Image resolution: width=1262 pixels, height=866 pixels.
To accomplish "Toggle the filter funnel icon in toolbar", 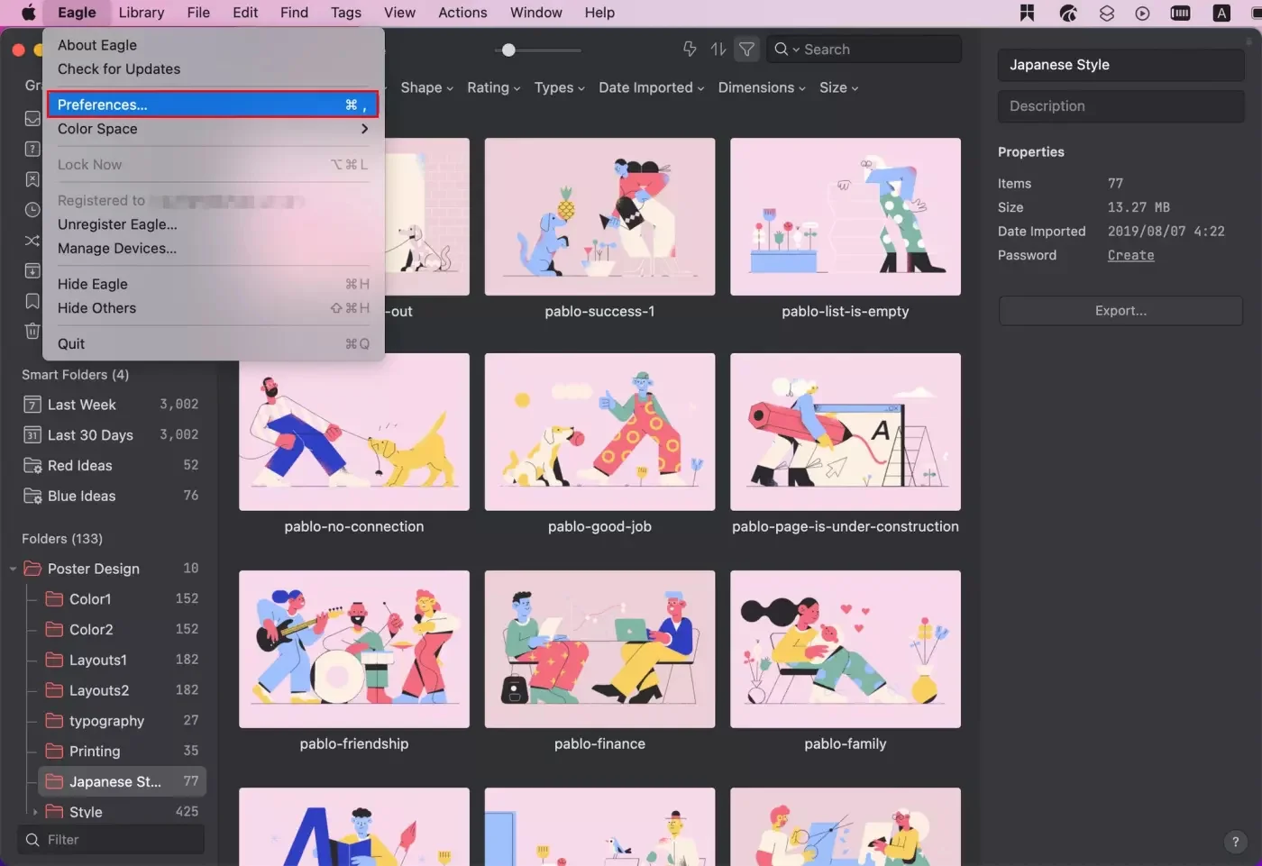I will click(x=746, y=50).
